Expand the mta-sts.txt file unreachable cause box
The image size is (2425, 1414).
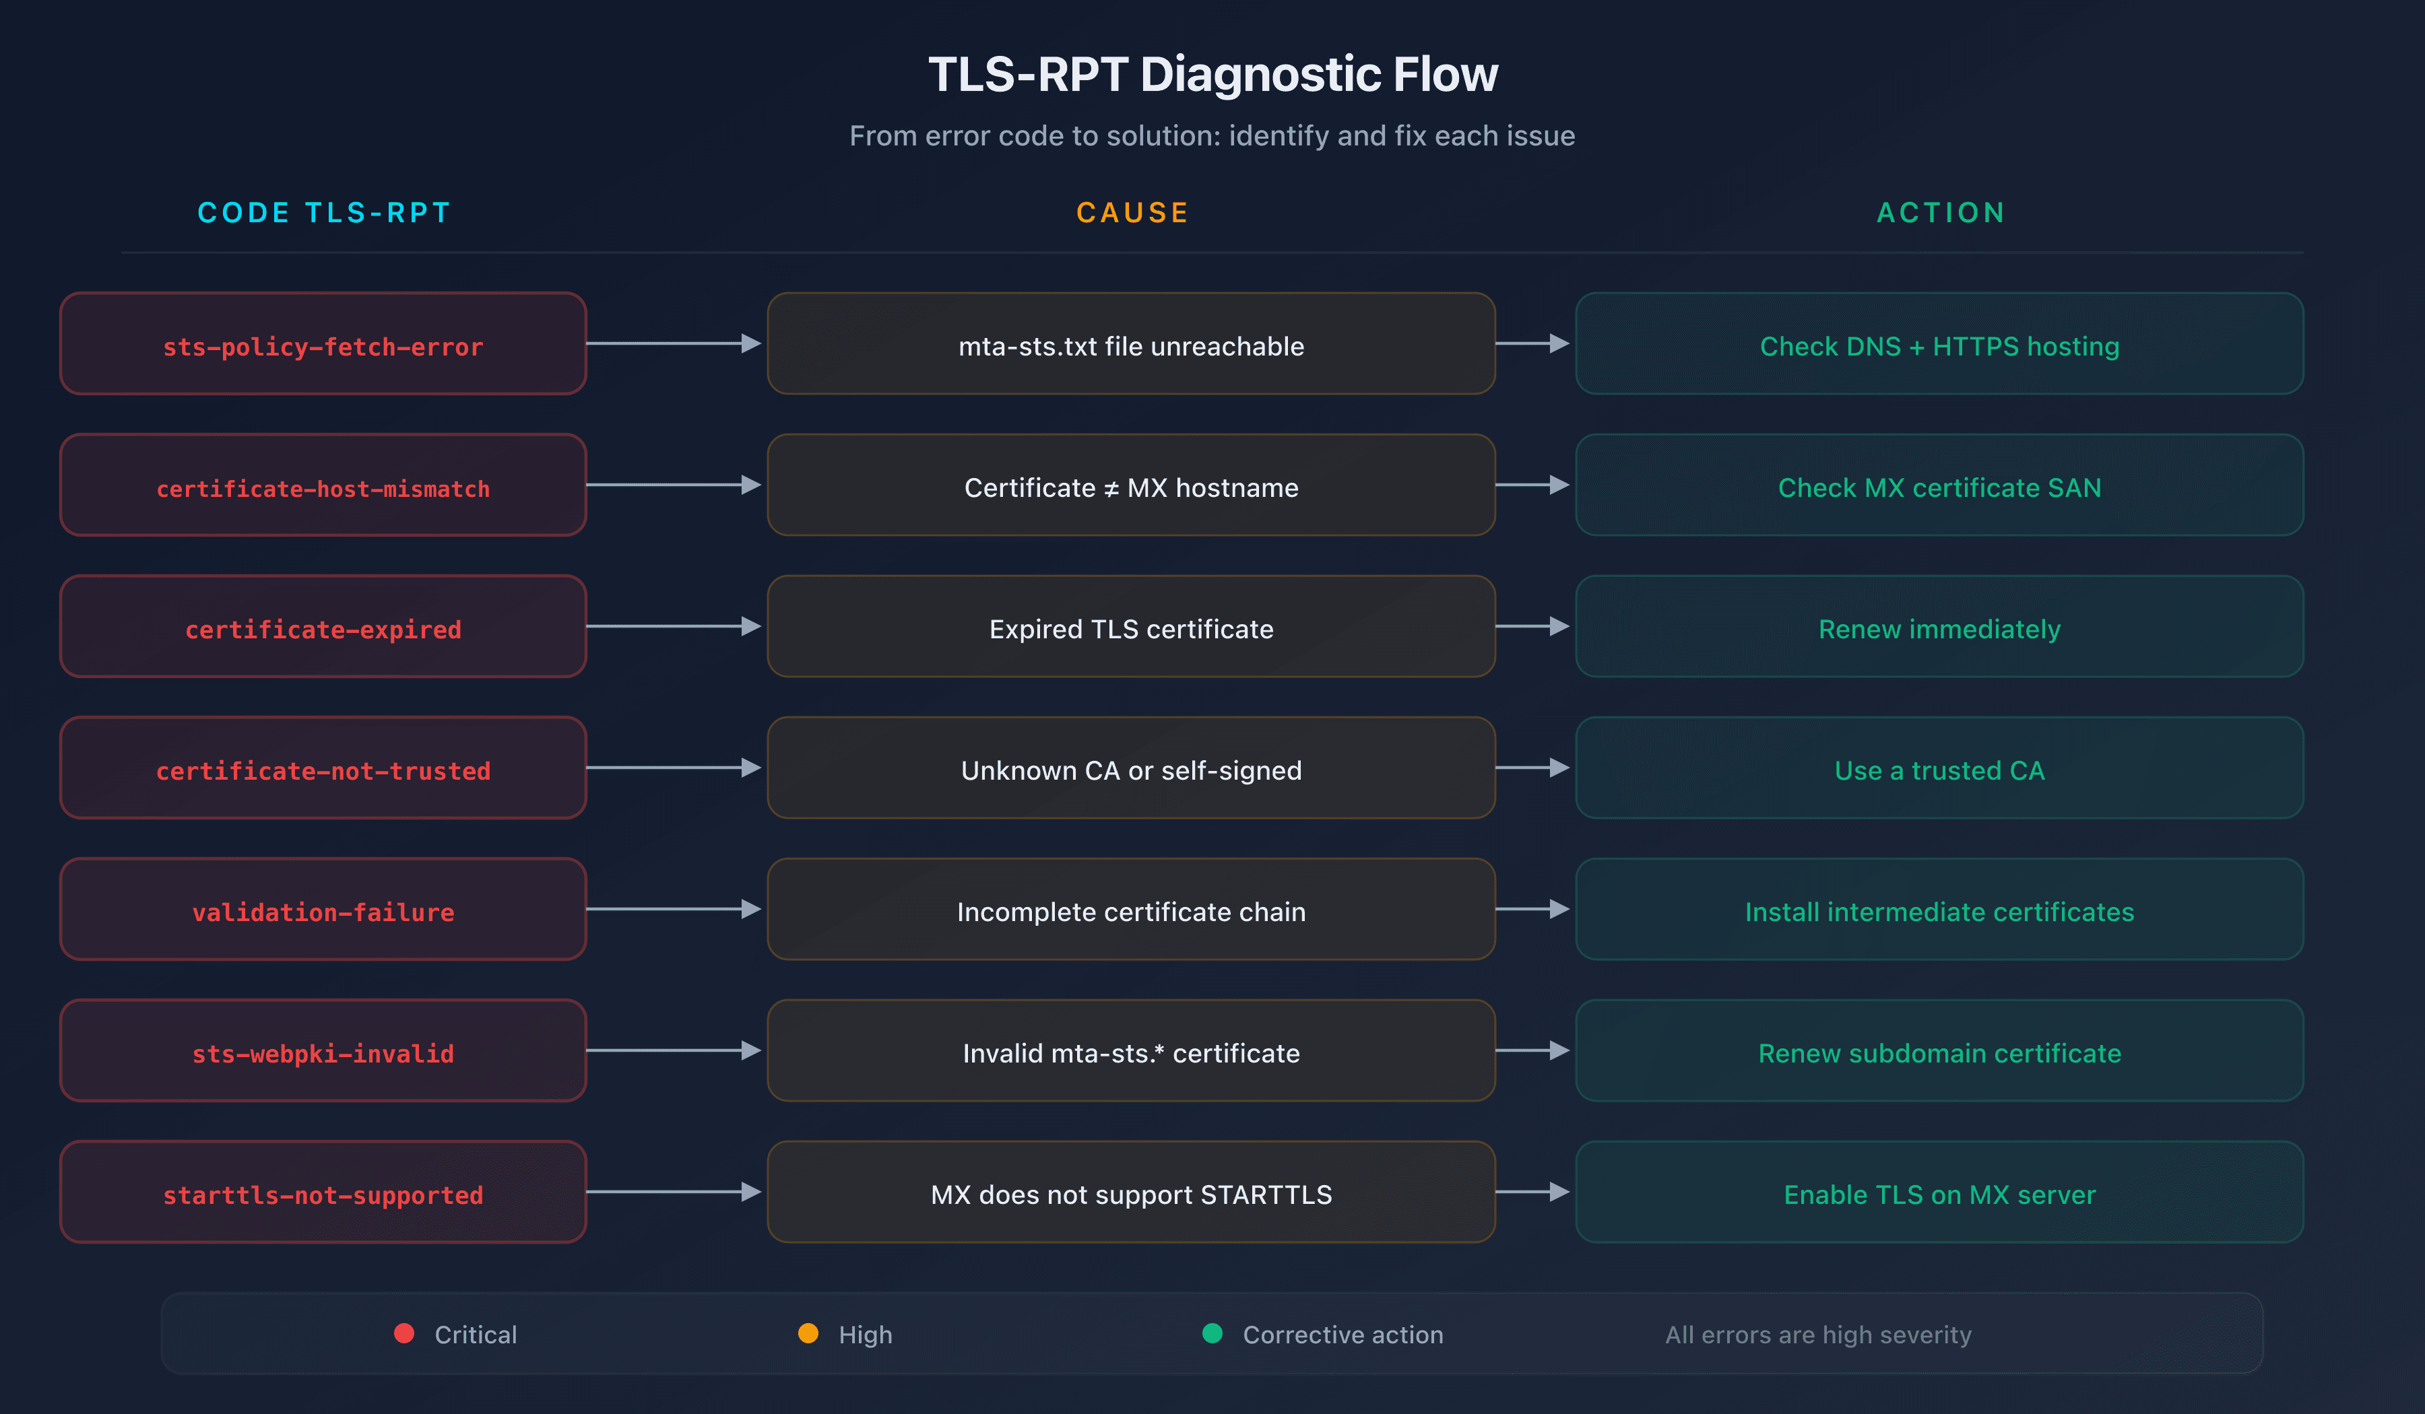1132,344
